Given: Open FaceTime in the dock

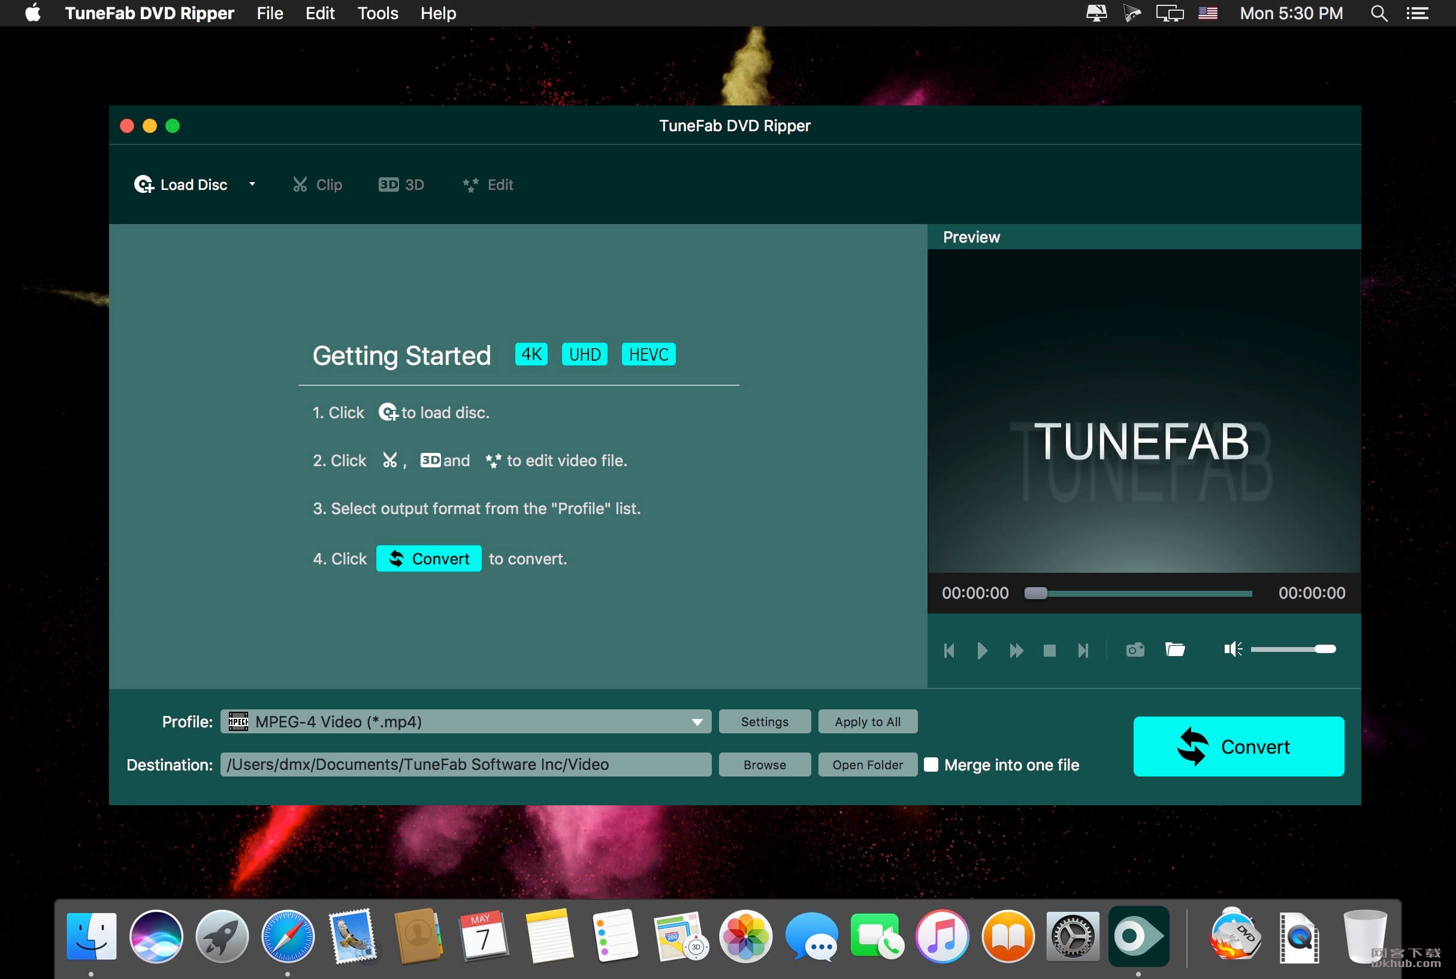Looking at the screenshot, I should pos(877,936).
